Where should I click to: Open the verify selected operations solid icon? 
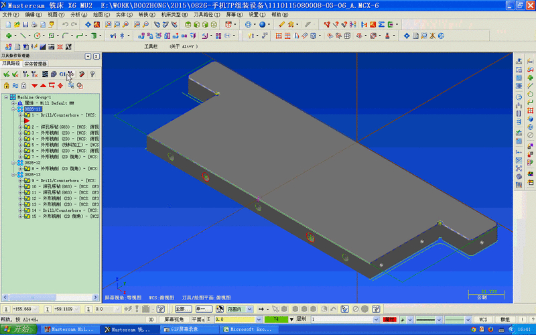(54, 74)
